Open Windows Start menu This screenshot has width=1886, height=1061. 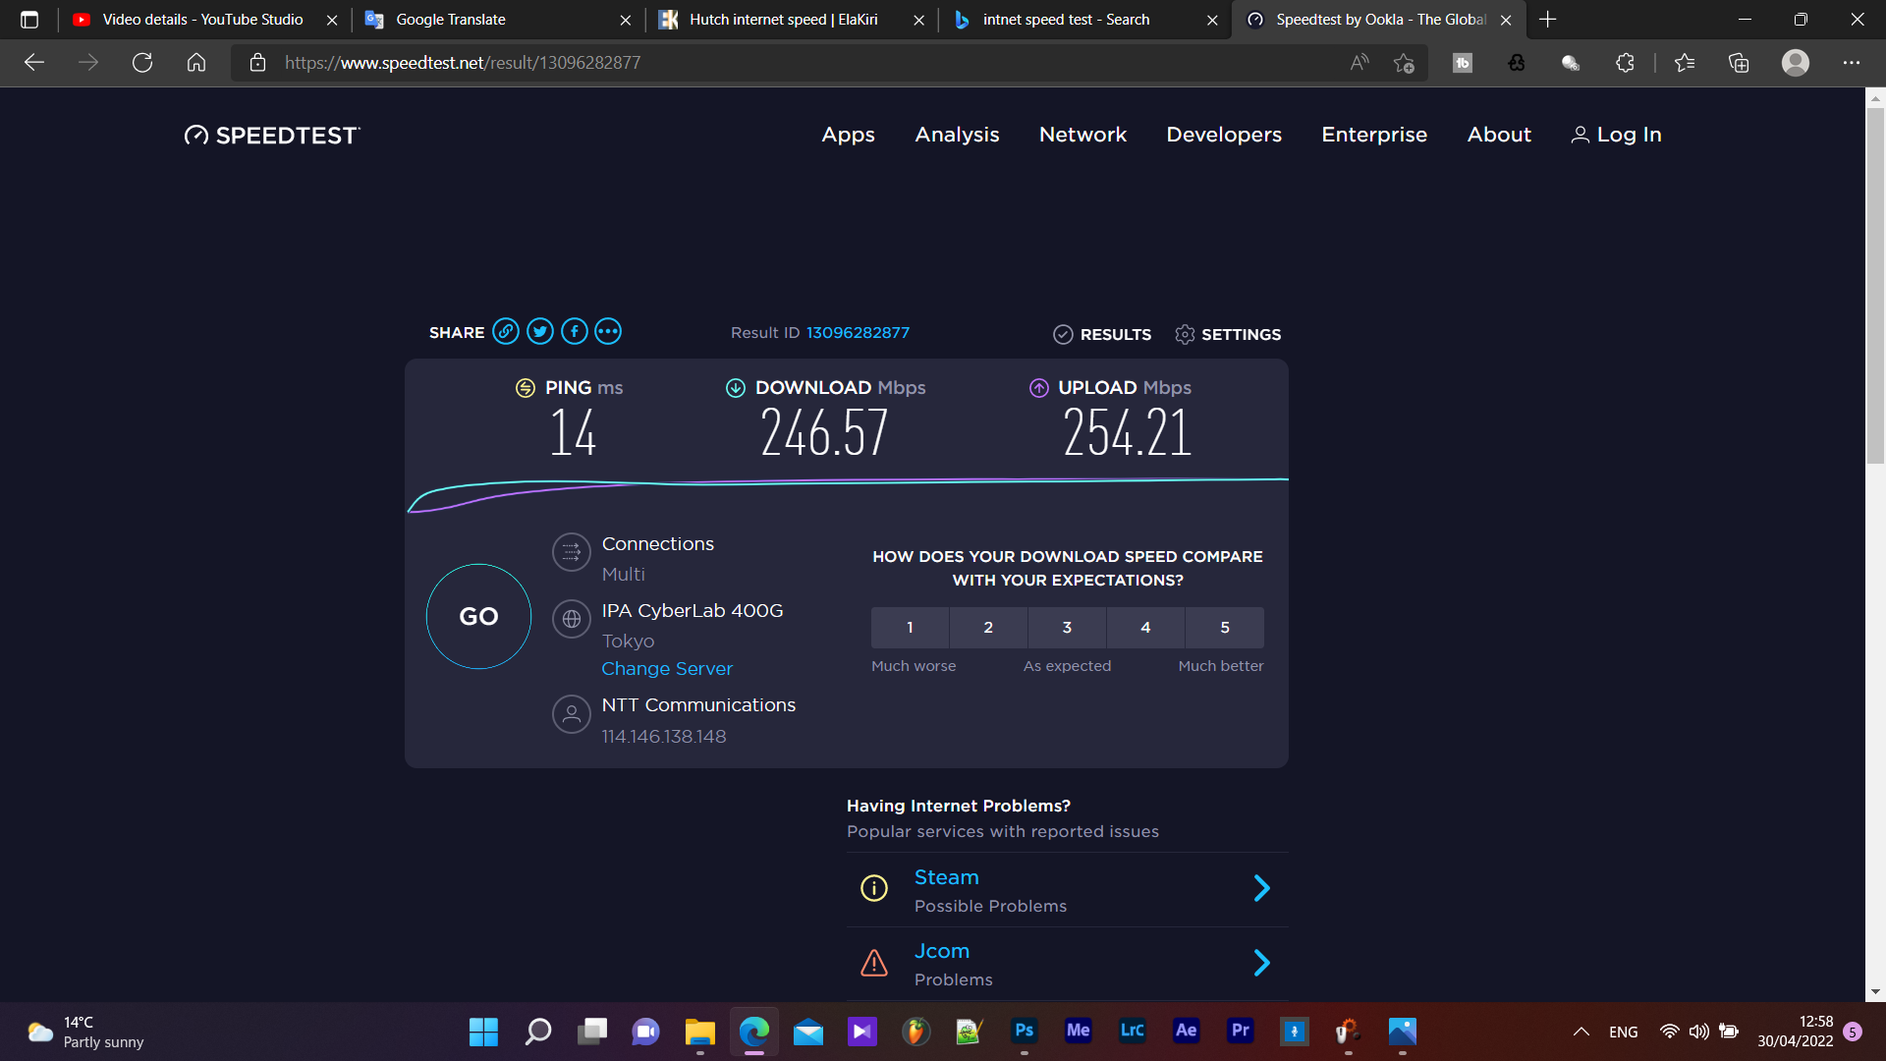click(483, 1032)
